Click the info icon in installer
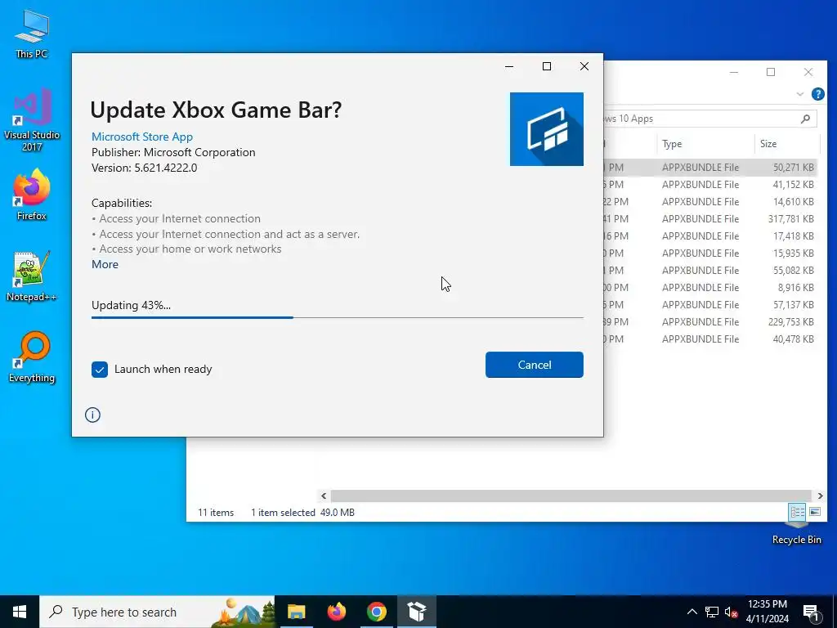Image resolution: width=837 pixels, height=628 pixels. (x=92, y=415)
